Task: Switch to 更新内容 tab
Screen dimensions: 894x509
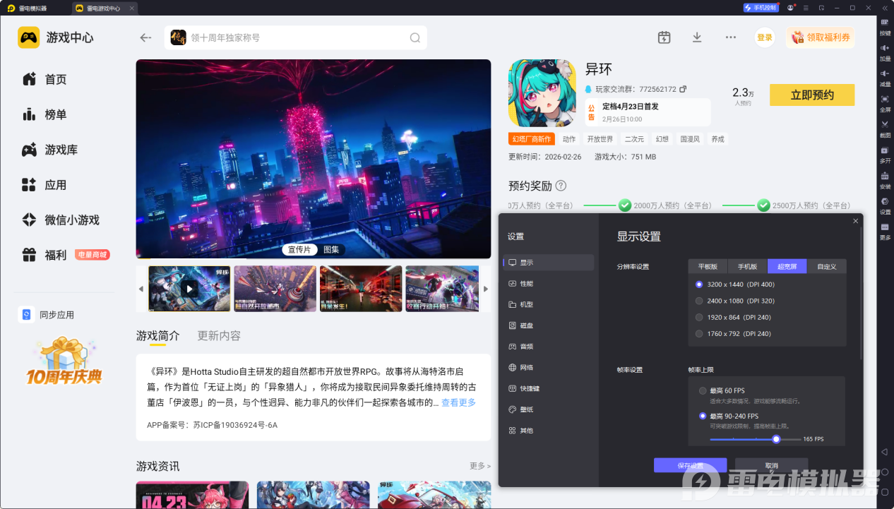Action: [x=219, y=335]
